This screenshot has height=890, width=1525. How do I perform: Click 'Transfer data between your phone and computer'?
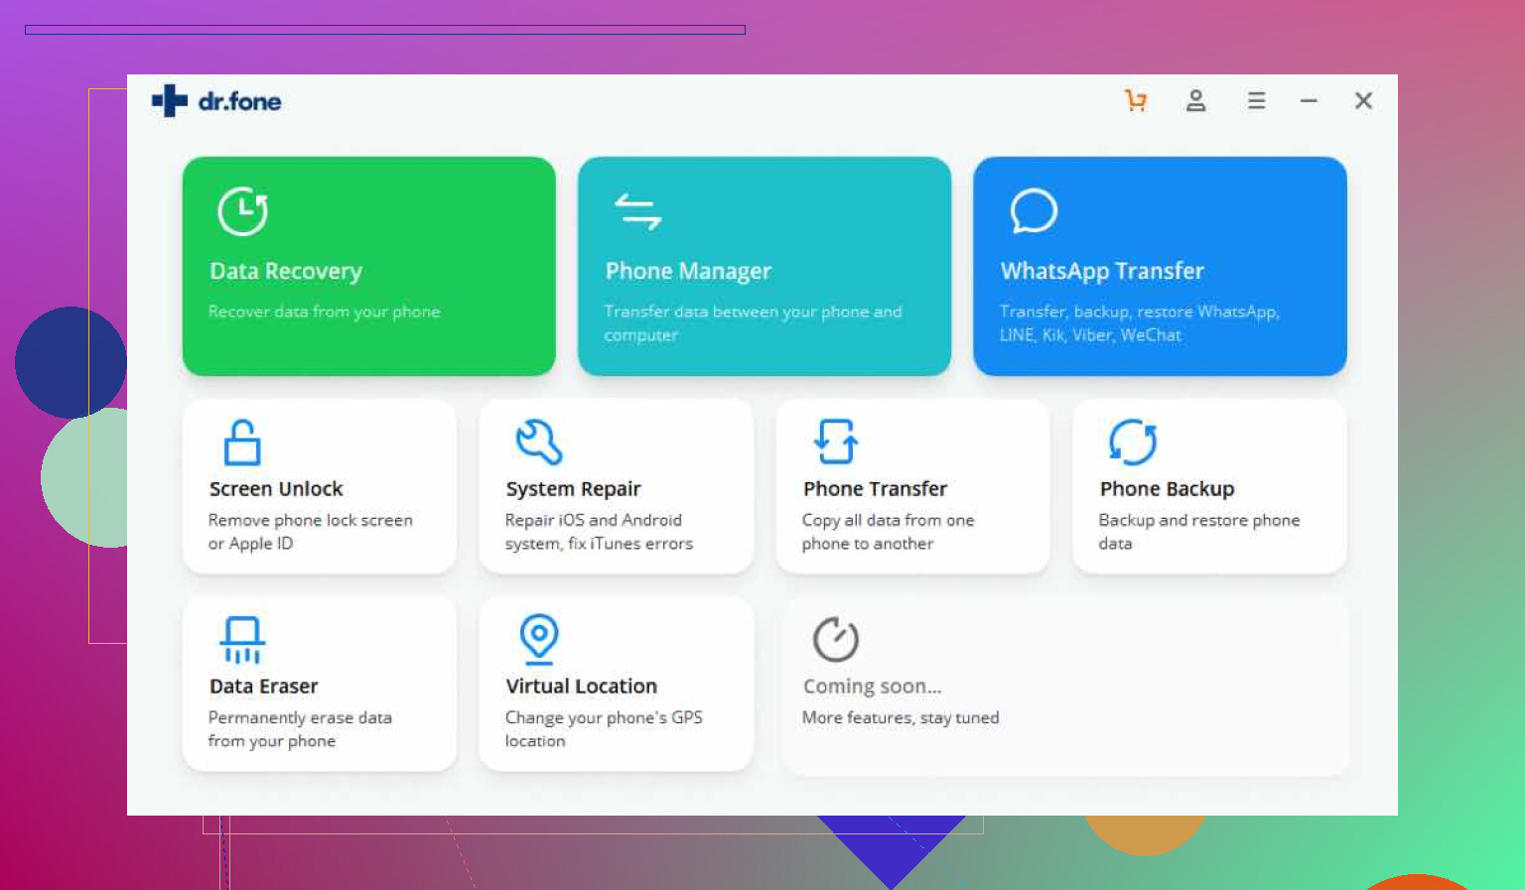[753, 323]
